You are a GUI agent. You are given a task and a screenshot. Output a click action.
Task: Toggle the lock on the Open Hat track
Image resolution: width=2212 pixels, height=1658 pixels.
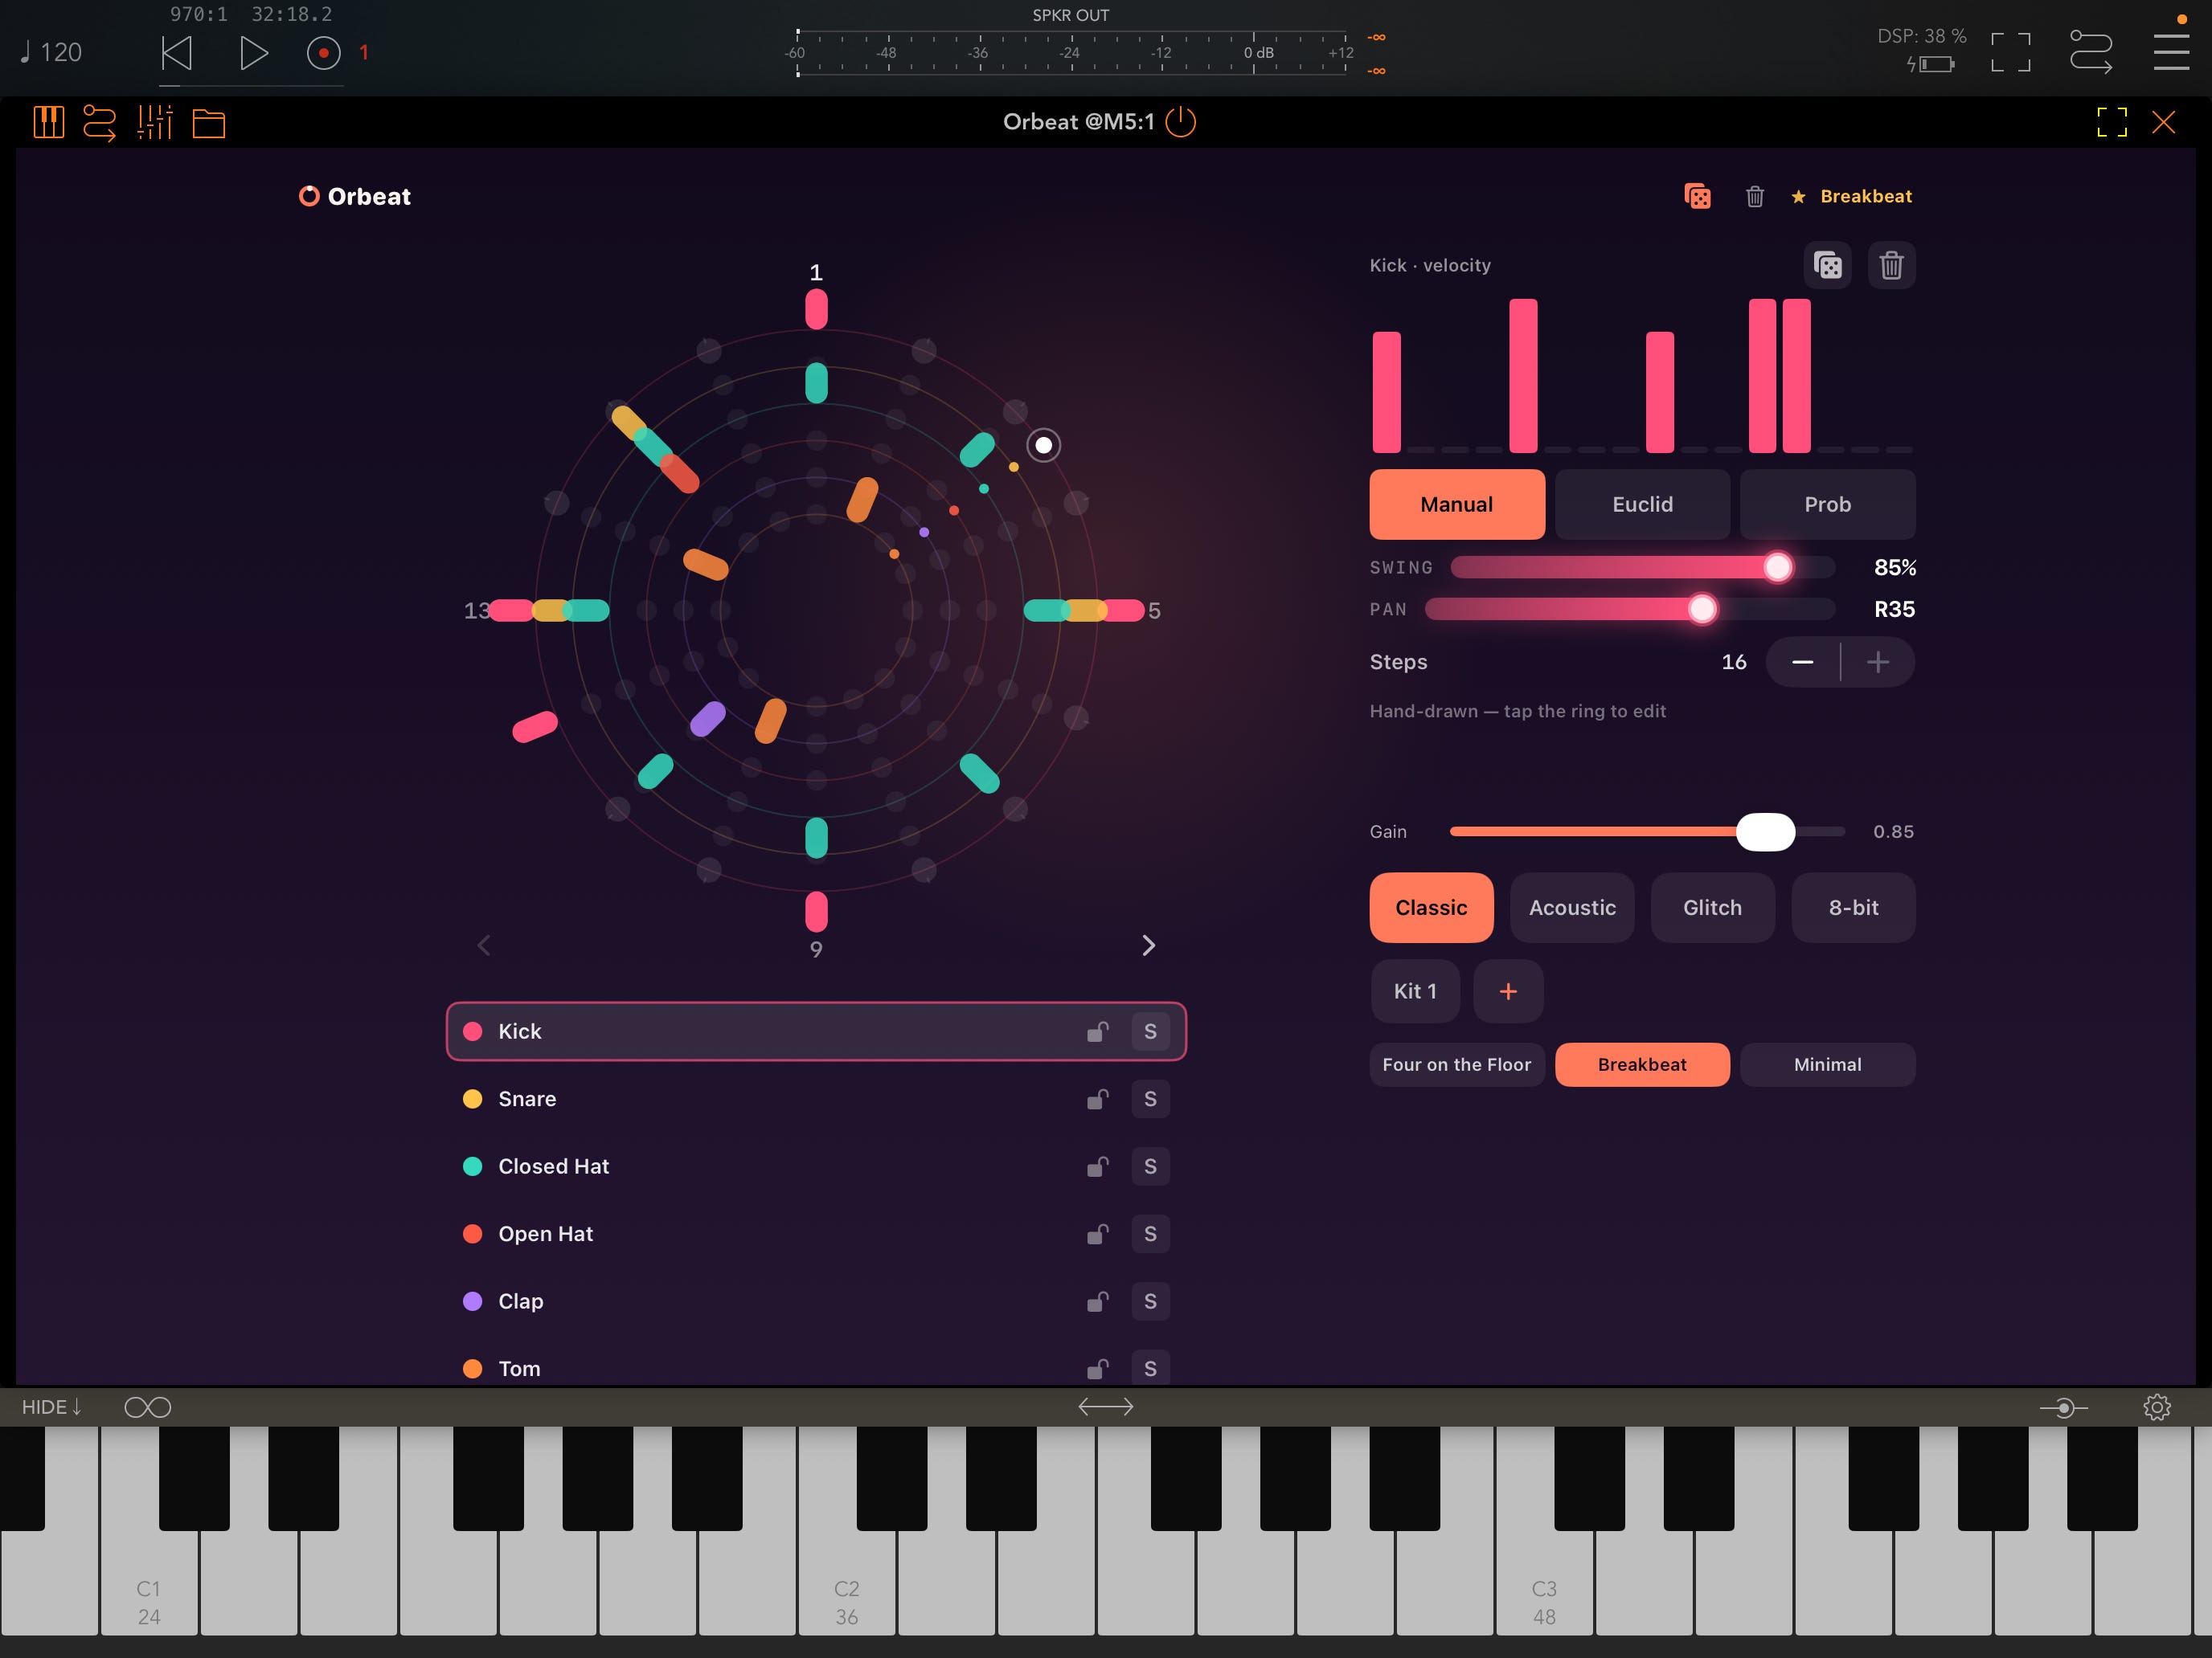[1098, 1234]
